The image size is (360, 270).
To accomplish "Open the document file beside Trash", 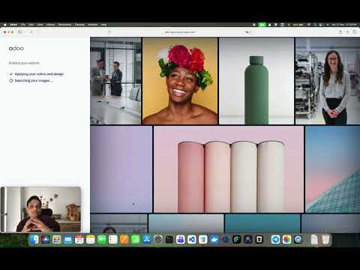I will point(314,240).
